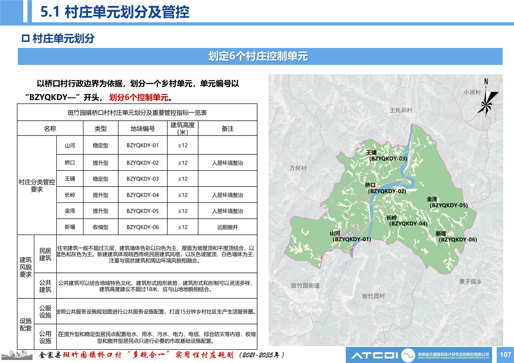Click table cell BZYQKDY-06

click(x=143, y=227)
